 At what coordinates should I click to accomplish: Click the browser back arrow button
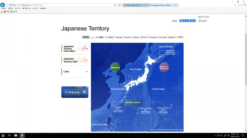[3, 5]
